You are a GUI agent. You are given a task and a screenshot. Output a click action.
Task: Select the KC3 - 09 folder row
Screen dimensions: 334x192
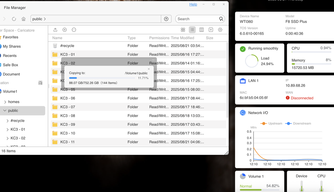[x=138, y=124]
